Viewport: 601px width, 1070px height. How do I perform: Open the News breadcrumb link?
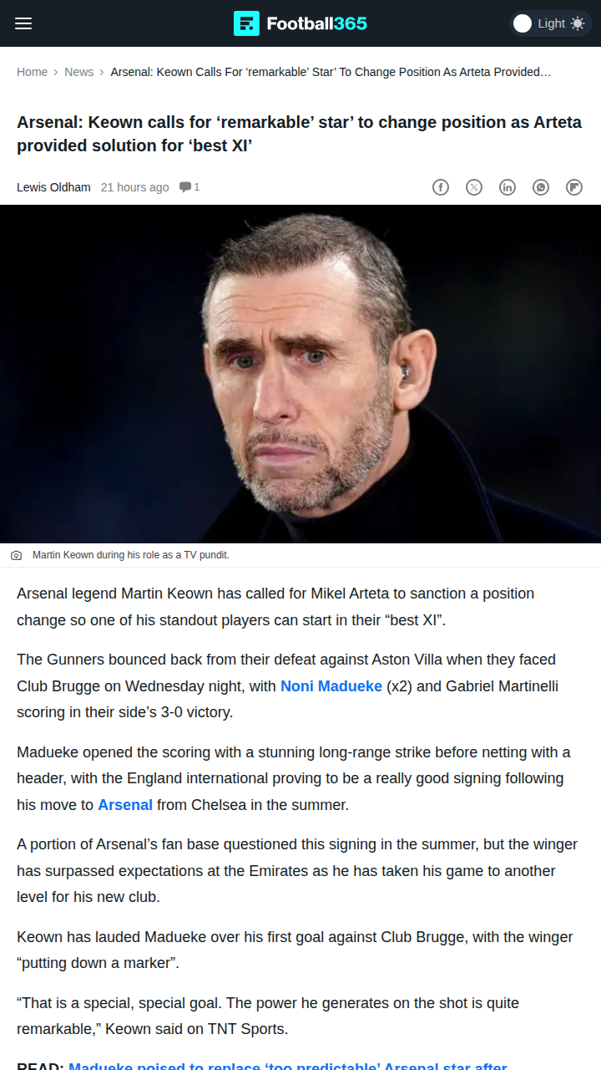(79, 72)
